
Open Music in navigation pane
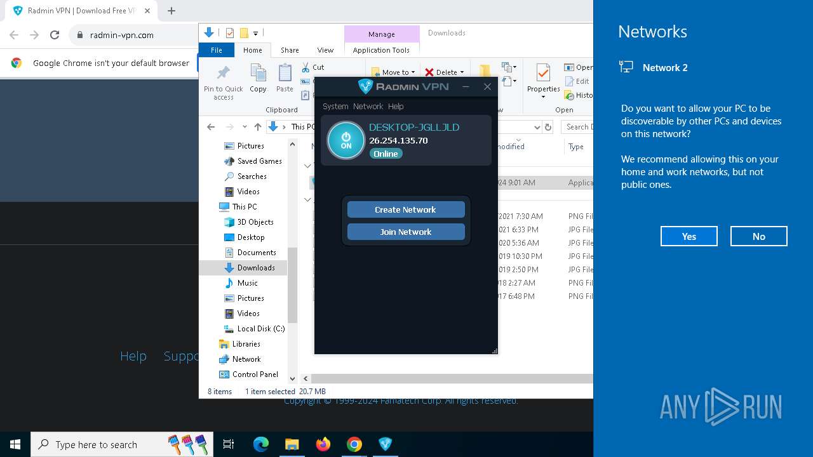point(247,283)
